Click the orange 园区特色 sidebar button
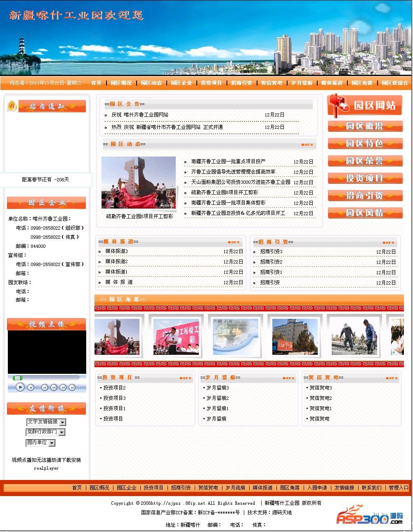 [x=365, y=143]
